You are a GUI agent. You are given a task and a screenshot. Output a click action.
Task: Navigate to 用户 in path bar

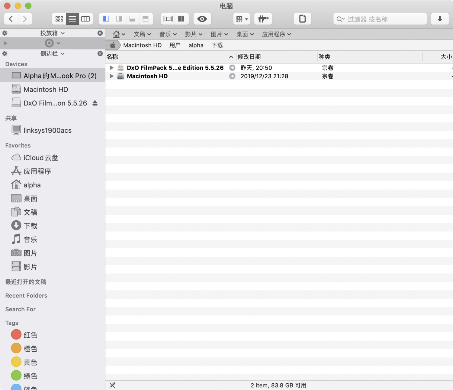coord(175,45)
